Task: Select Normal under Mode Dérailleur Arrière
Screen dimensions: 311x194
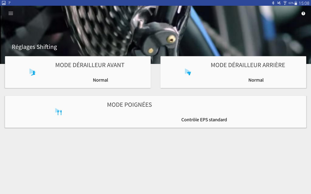Action: pyautogui.click(x=256, y=80)
